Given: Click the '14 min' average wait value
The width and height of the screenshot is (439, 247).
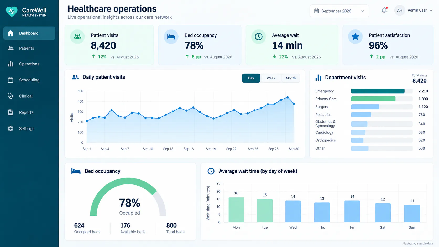Looking at the screenshot, I should point(287,45).
